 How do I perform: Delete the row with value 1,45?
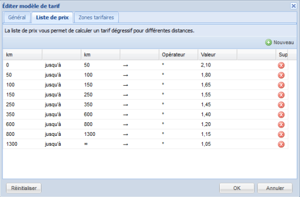(281, 105)
